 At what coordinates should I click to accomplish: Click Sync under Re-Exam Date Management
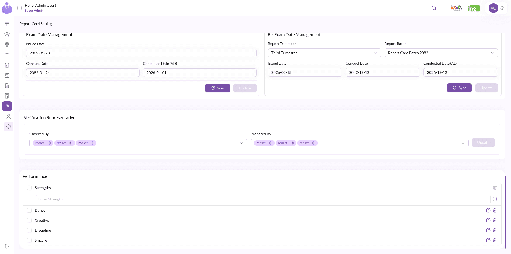coord(459,88)
